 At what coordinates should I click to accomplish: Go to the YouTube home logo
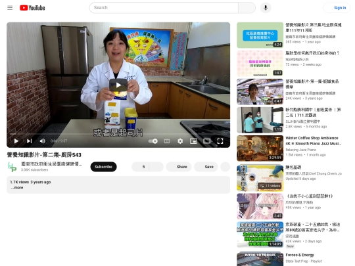coord(32,8)
